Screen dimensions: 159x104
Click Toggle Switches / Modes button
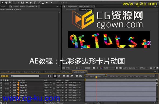(x=54, y=103)
